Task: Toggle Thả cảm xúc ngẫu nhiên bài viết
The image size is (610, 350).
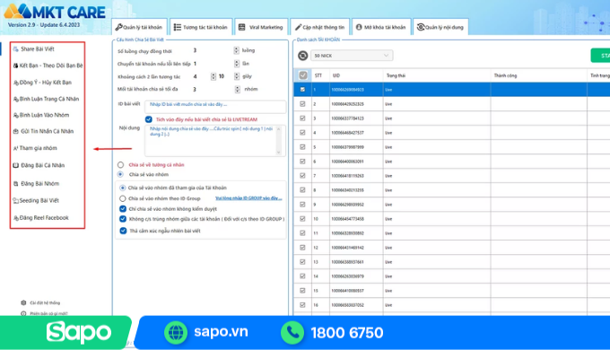Action: (123, 231)
